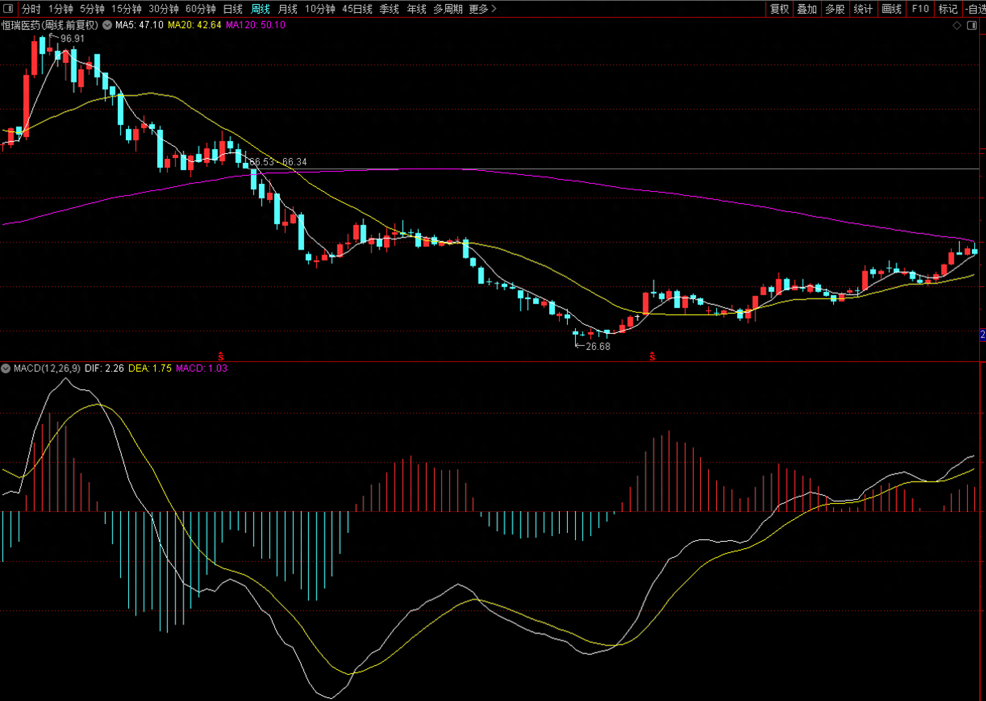Switch to 年线 yearly chart
Screen dimensions: 986x701
[417, 8]
